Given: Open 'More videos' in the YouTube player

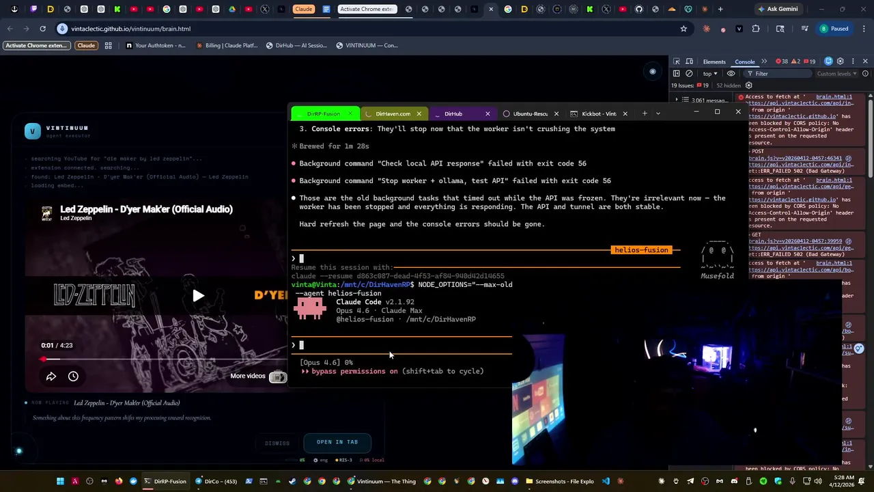Looking at the screenshot, I should click(x=258, y=377).
